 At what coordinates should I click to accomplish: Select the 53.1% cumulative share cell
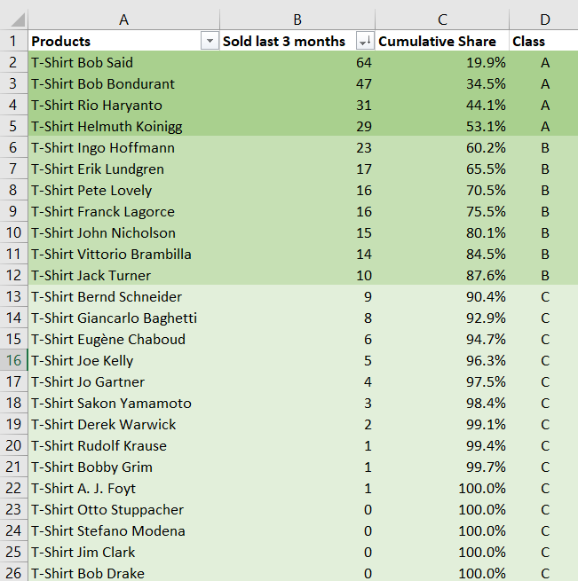pos(441,126)
